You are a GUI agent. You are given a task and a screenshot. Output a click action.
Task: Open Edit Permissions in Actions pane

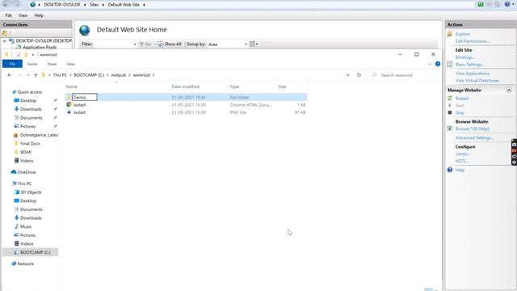472,41
